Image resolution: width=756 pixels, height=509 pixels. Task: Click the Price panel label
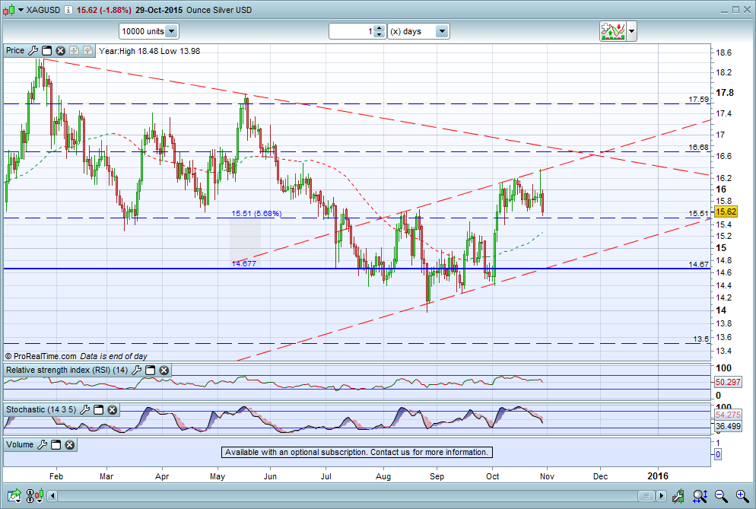pyautogui.click(x=15, y=51)
